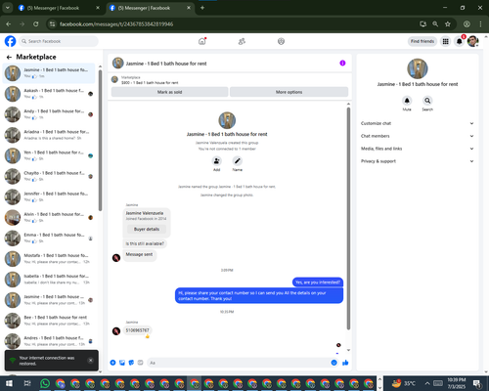
Task: View site information icon beside URL
Action: 52,24
